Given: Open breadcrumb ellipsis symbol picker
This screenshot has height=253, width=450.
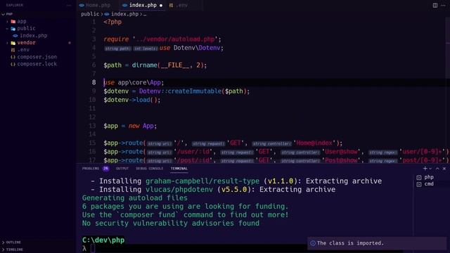Looking at the screenshot, I should 145,14.
